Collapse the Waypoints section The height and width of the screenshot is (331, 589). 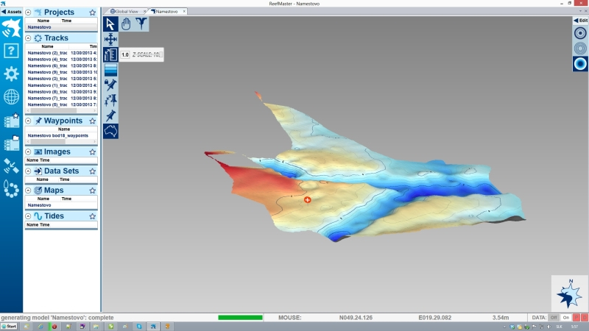click(28, 121)
